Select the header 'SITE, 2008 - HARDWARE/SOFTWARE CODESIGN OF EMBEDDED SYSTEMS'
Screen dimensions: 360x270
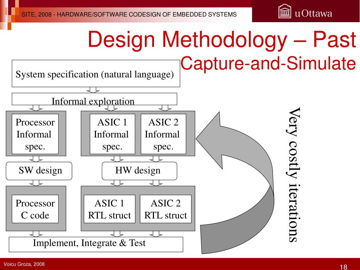129,14
